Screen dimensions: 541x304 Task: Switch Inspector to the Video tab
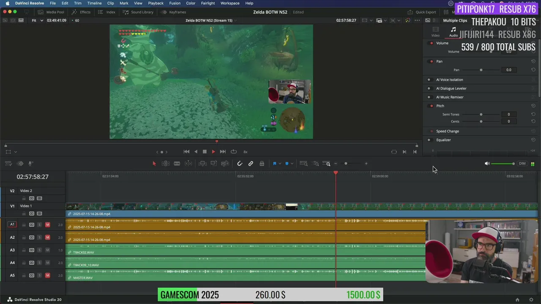coord(435,32)
